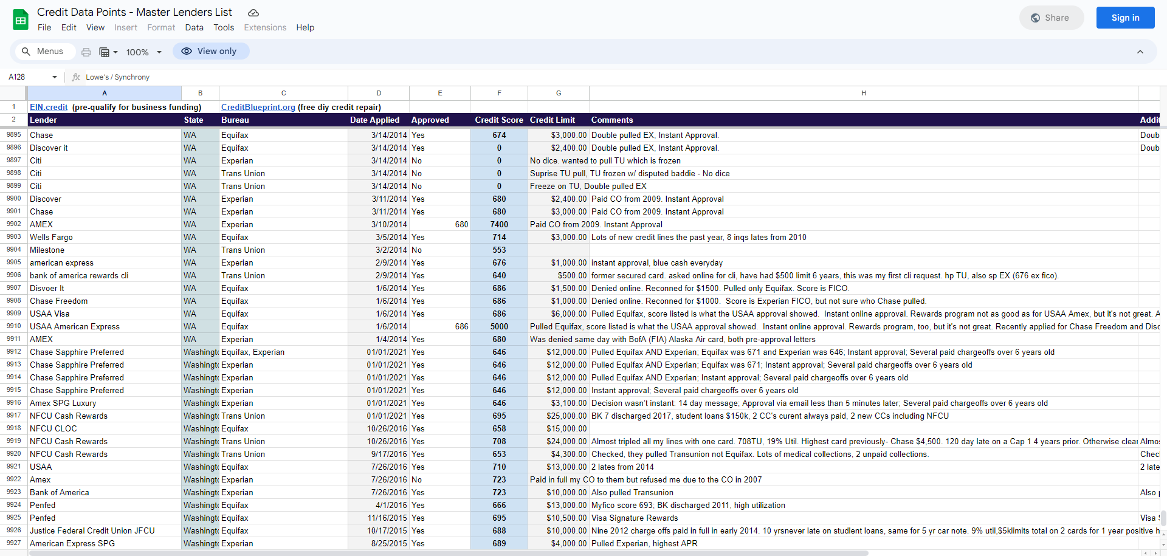This screenshot has height=556, width=1167.
Task: Click the Share button
Action: (x=1051, y=18)
